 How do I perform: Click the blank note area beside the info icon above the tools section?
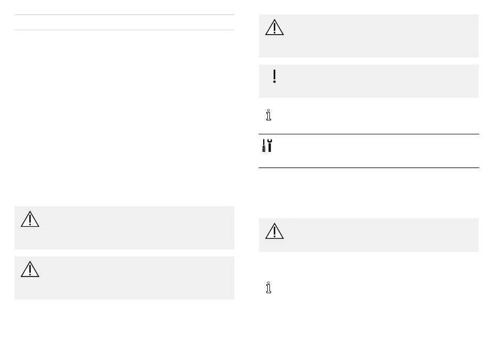tap(376, 116)
